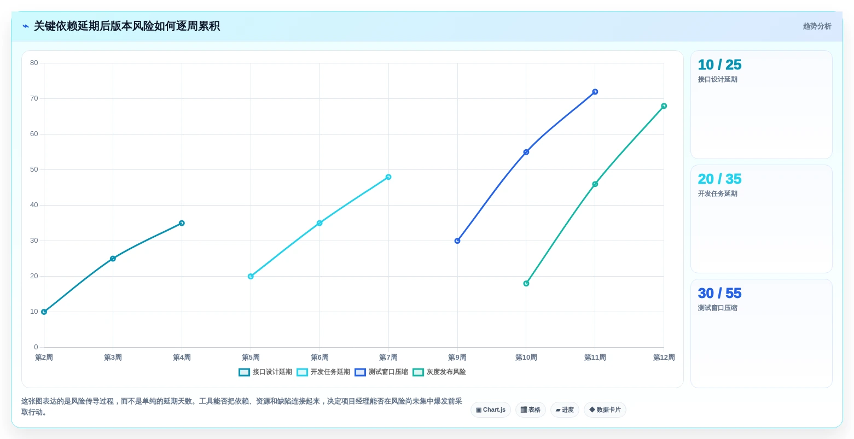Click the description paragraph below the chart
The image size is (854, 439).
(x=242, y=407)
